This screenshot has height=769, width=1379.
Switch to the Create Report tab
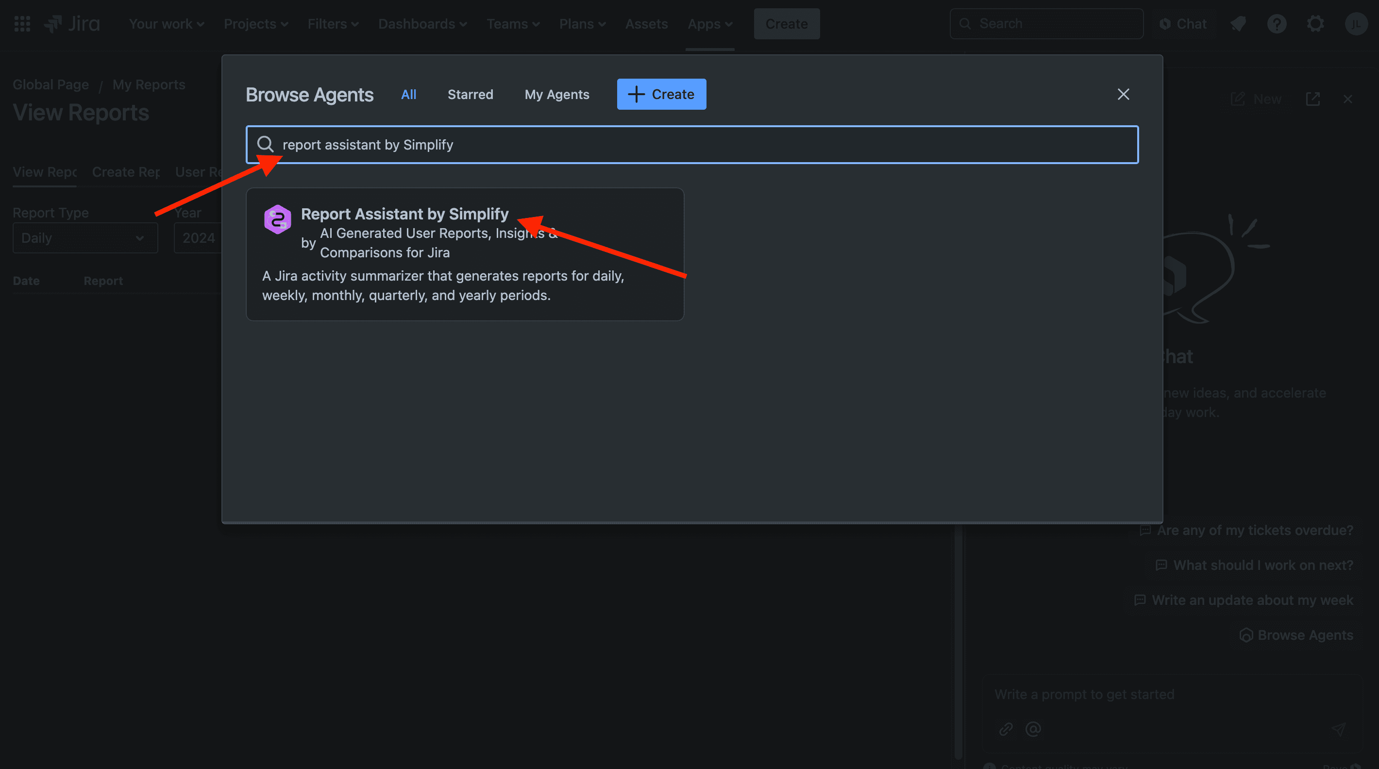click(126, 172)
